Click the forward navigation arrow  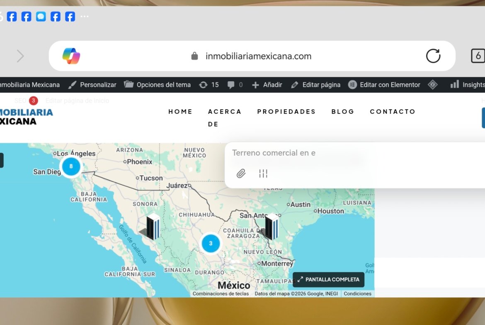20,56
